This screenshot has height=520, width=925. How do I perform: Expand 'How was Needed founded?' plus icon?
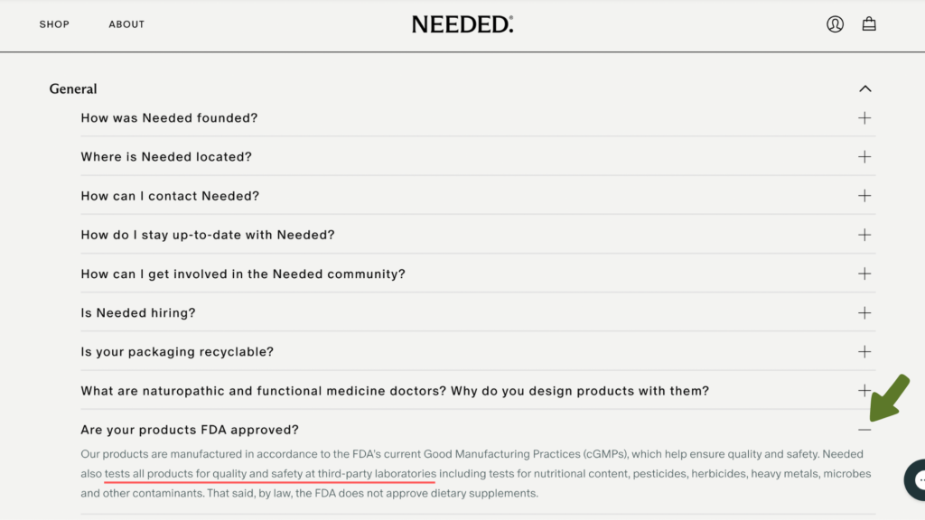click(x=864, y=118)
